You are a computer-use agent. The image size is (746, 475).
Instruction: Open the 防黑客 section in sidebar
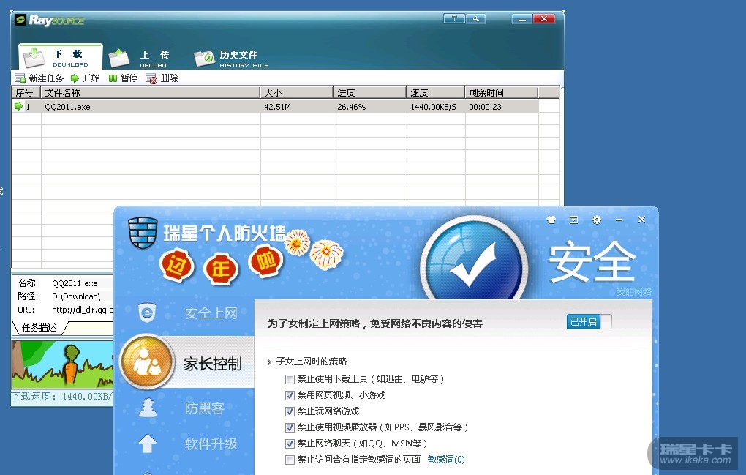(205, 408)
